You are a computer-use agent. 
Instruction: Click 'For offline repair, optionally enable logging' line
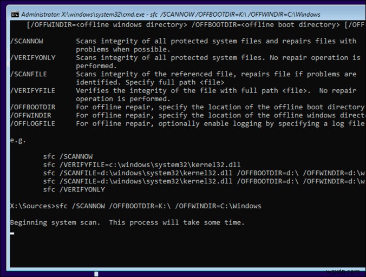click(x=220, y=123)
